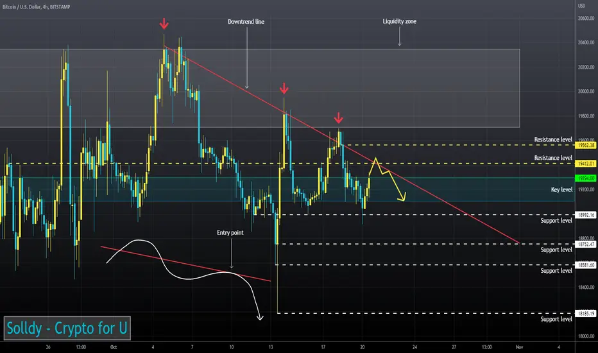Select the teal key level band
This screenshot has width=598, height=353.
click(x=287, y=189)
